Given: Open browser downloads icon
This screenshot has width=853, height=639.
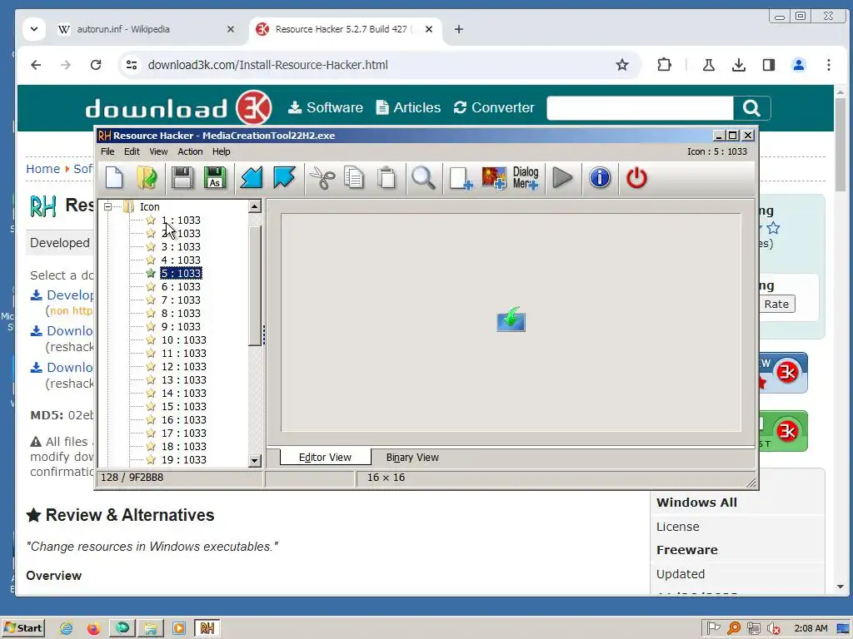Looking at the screenshot, I should tap(738, 65).
